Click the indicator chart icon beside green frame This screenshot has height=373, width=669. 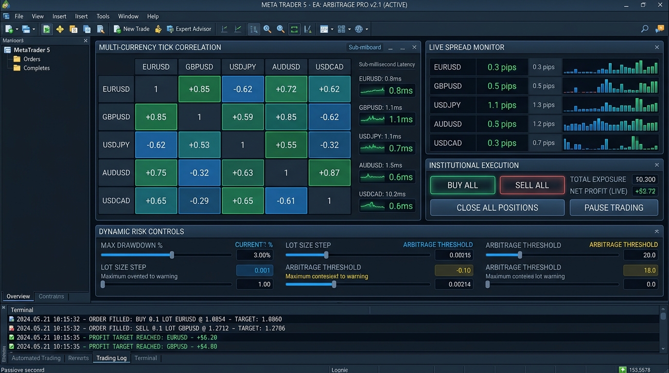click(x=308, y=29)
